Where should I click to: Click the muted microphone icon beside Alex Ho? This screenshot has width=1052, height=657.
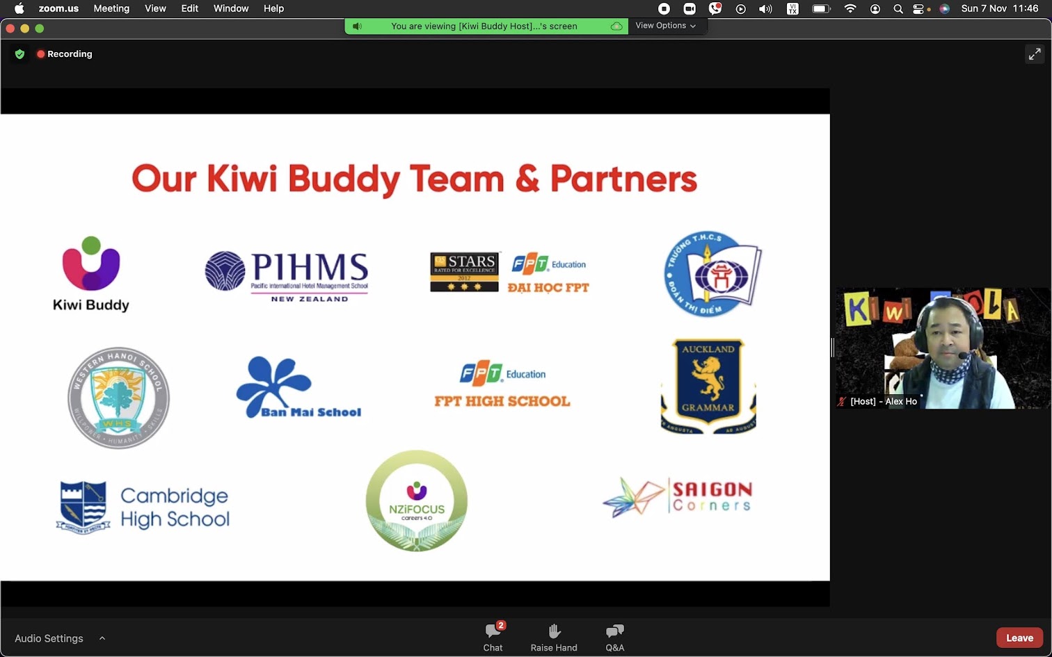(x=842, y=402)
